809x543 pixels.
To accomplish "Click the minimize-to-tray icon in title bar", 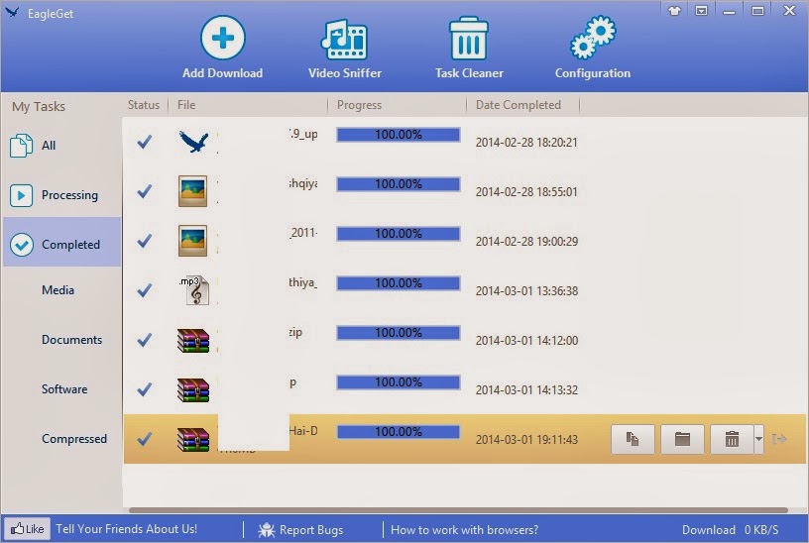I will click(x=701, y=11).
